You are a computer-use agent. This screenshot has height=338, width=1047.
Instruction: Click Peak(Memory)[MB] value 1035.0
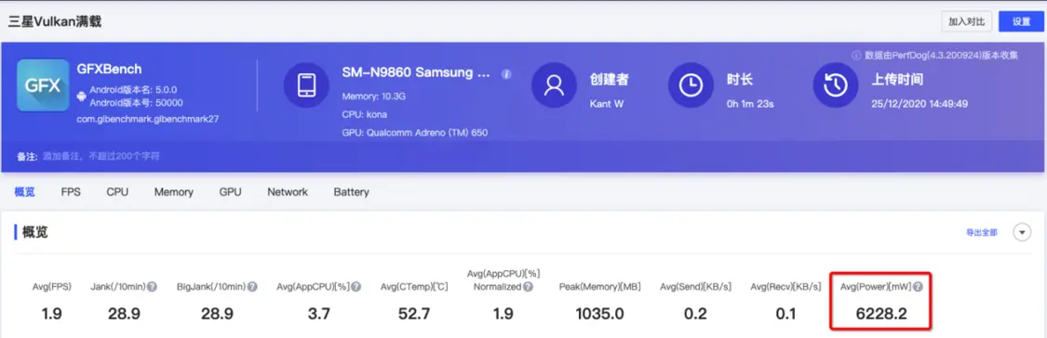[x=599, y=314]
